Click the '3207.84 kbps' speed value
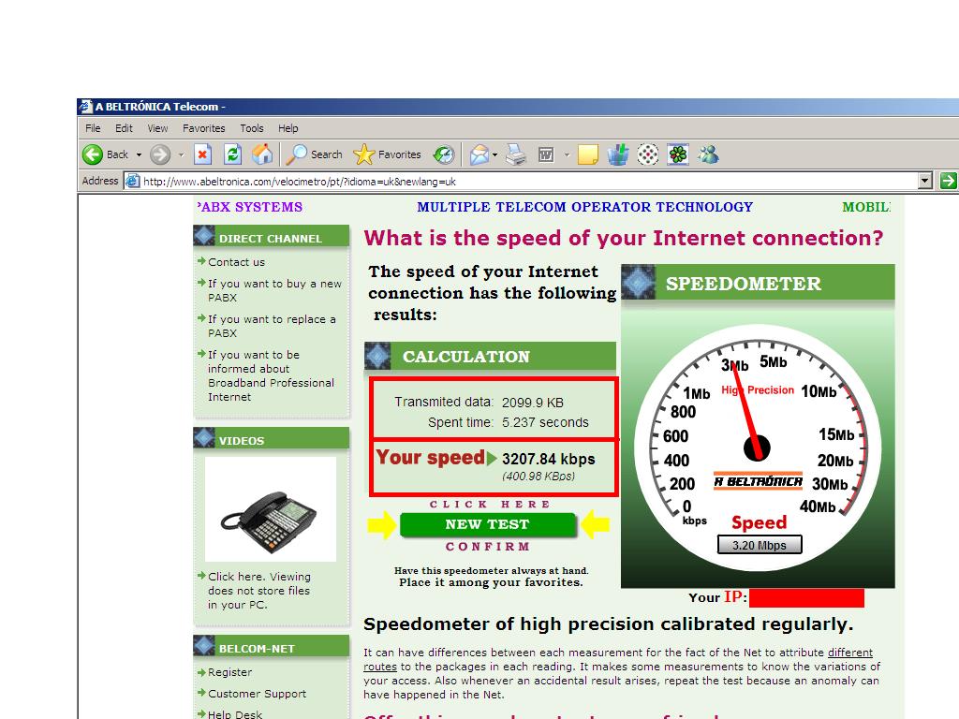Viewport: 959px width, 719px height. coord(549,459)
